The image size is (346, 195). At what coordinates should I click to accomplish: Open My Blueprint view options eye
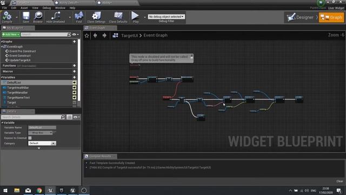click(75, 35)
